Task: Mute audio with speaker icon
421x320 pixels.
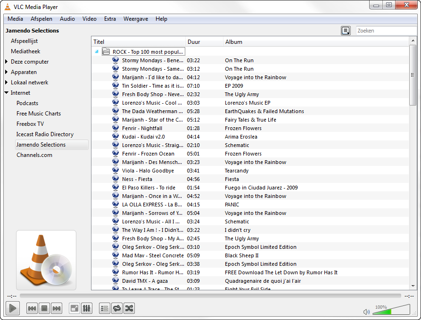Action: [x=366, y=312]
